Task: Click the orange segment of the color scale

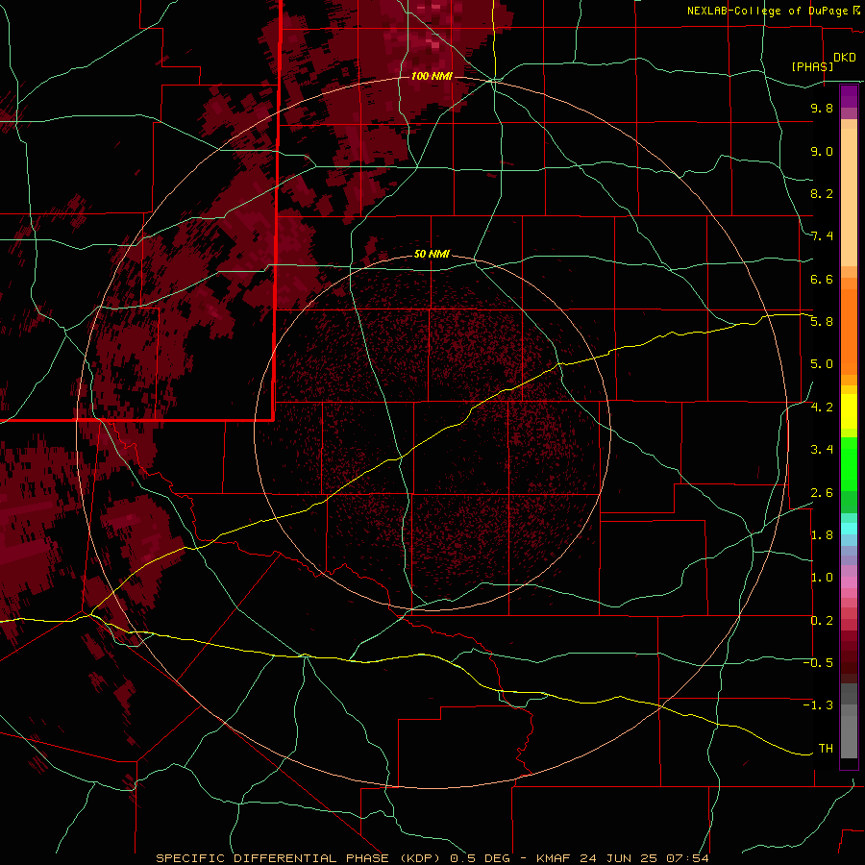Action: [849, 331]
